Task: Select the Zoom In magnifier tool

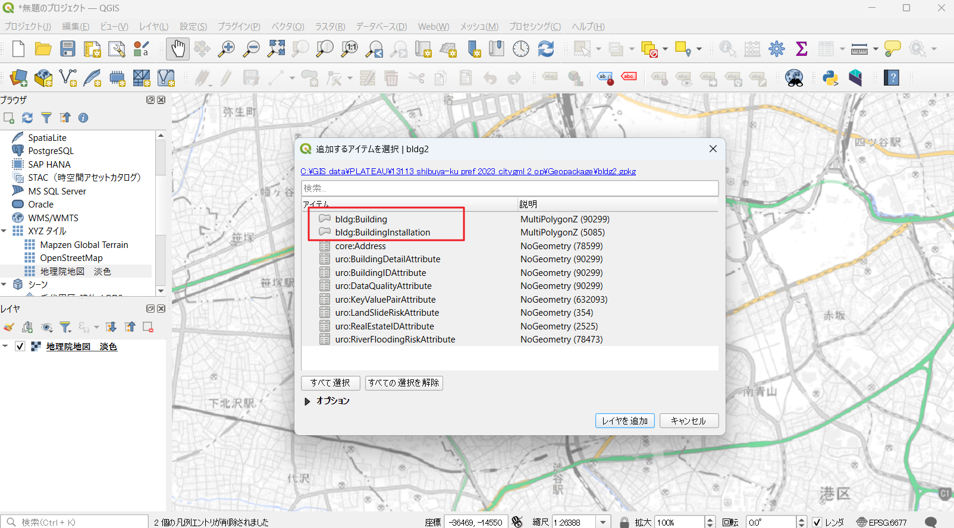Action: pyautogui.click(x=226, y=49)
